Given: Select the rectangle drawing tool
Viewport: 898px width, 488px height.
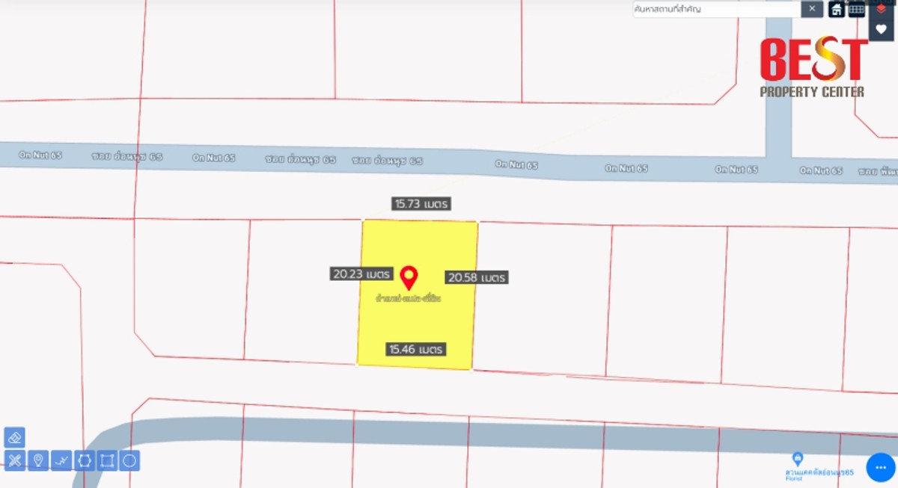Looking at the screenshot, I should coord(107,460).
